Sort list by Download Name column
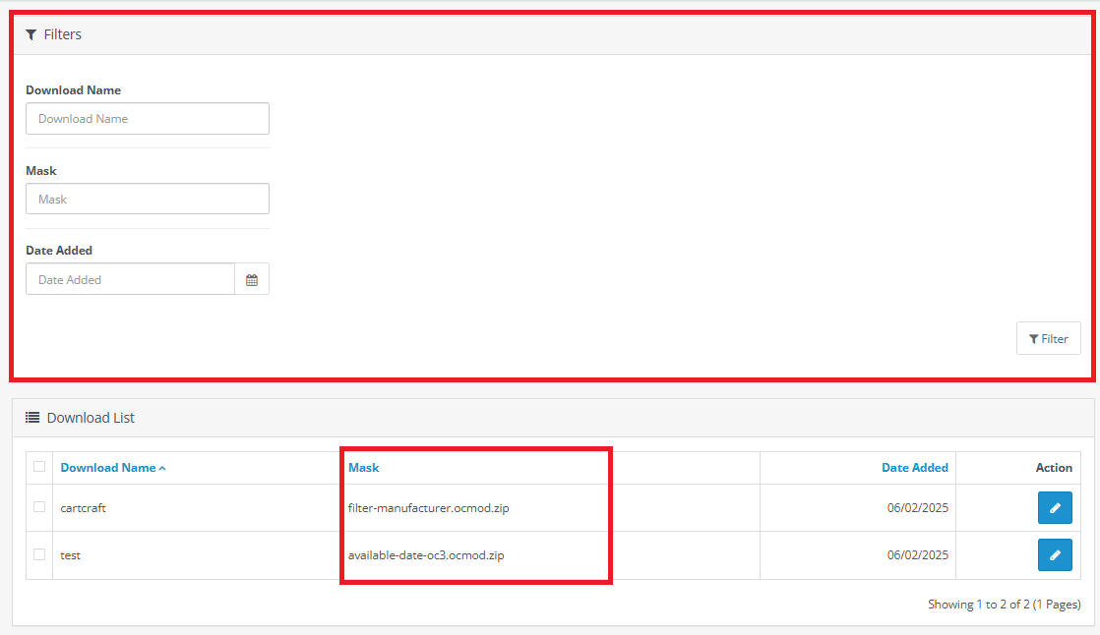The width and height of the screenshot is (1100, 635). 108,468
